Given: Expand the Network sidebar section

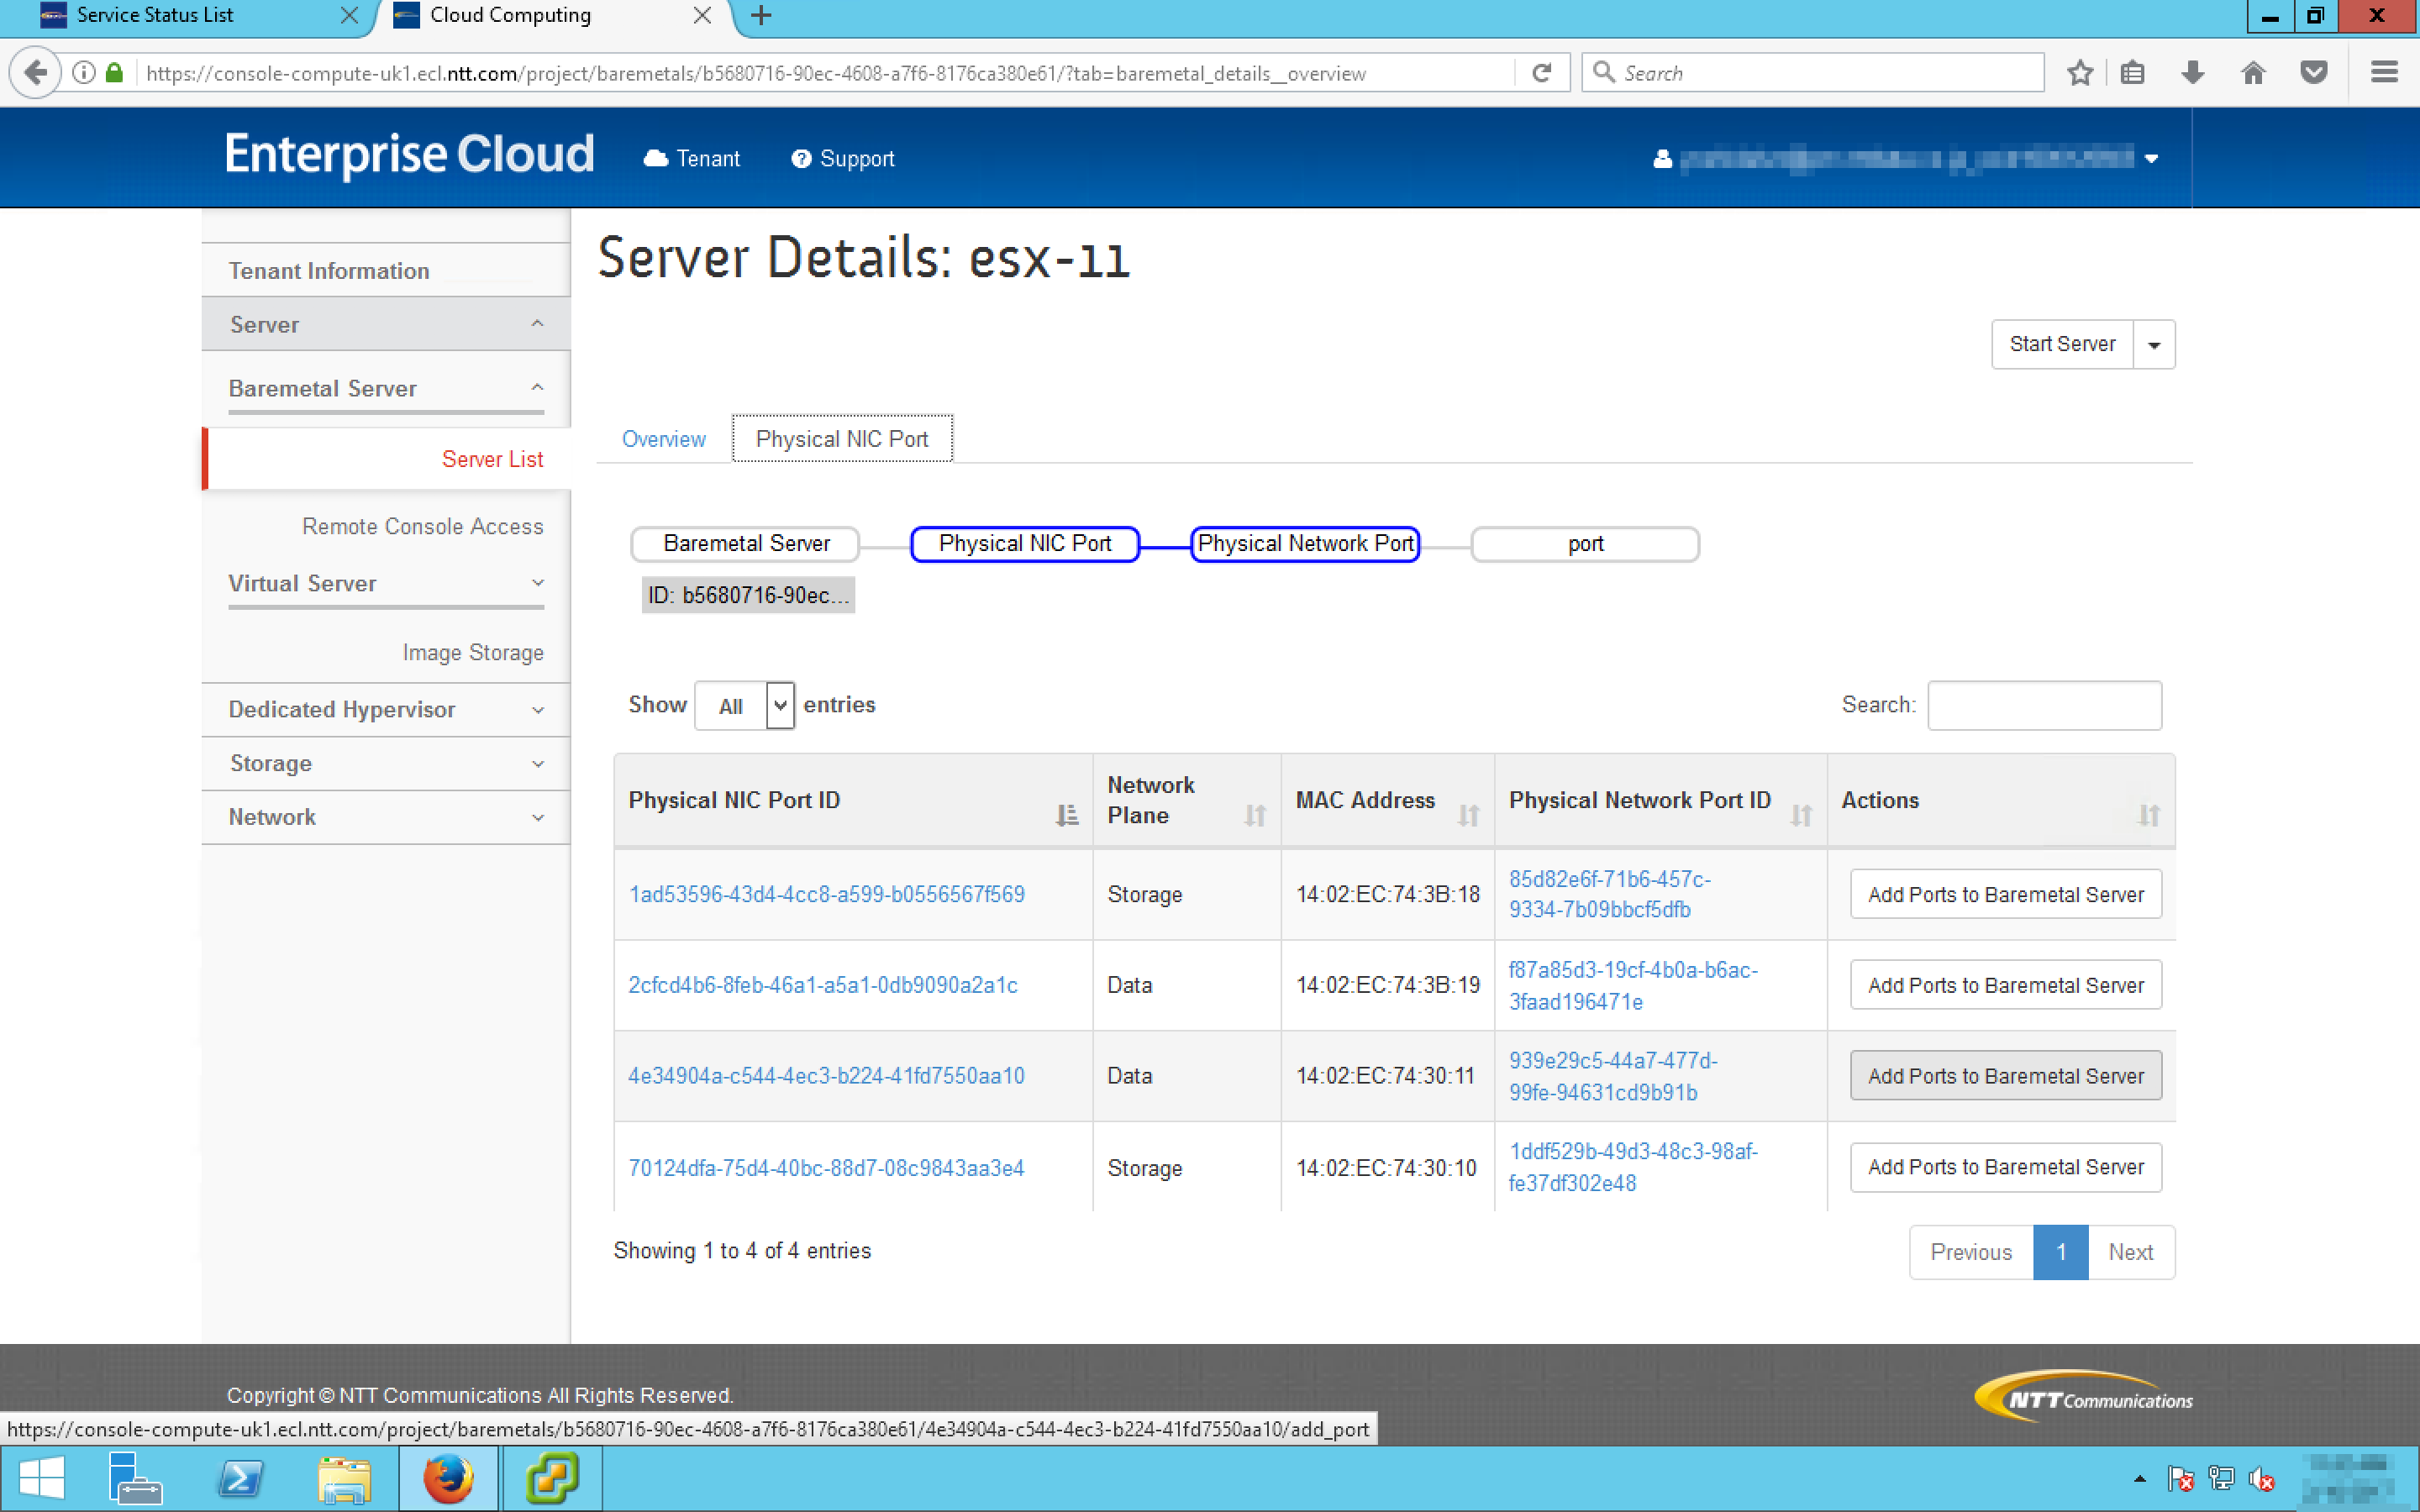Looking at the screenshot, I should [x=386, y=817].
